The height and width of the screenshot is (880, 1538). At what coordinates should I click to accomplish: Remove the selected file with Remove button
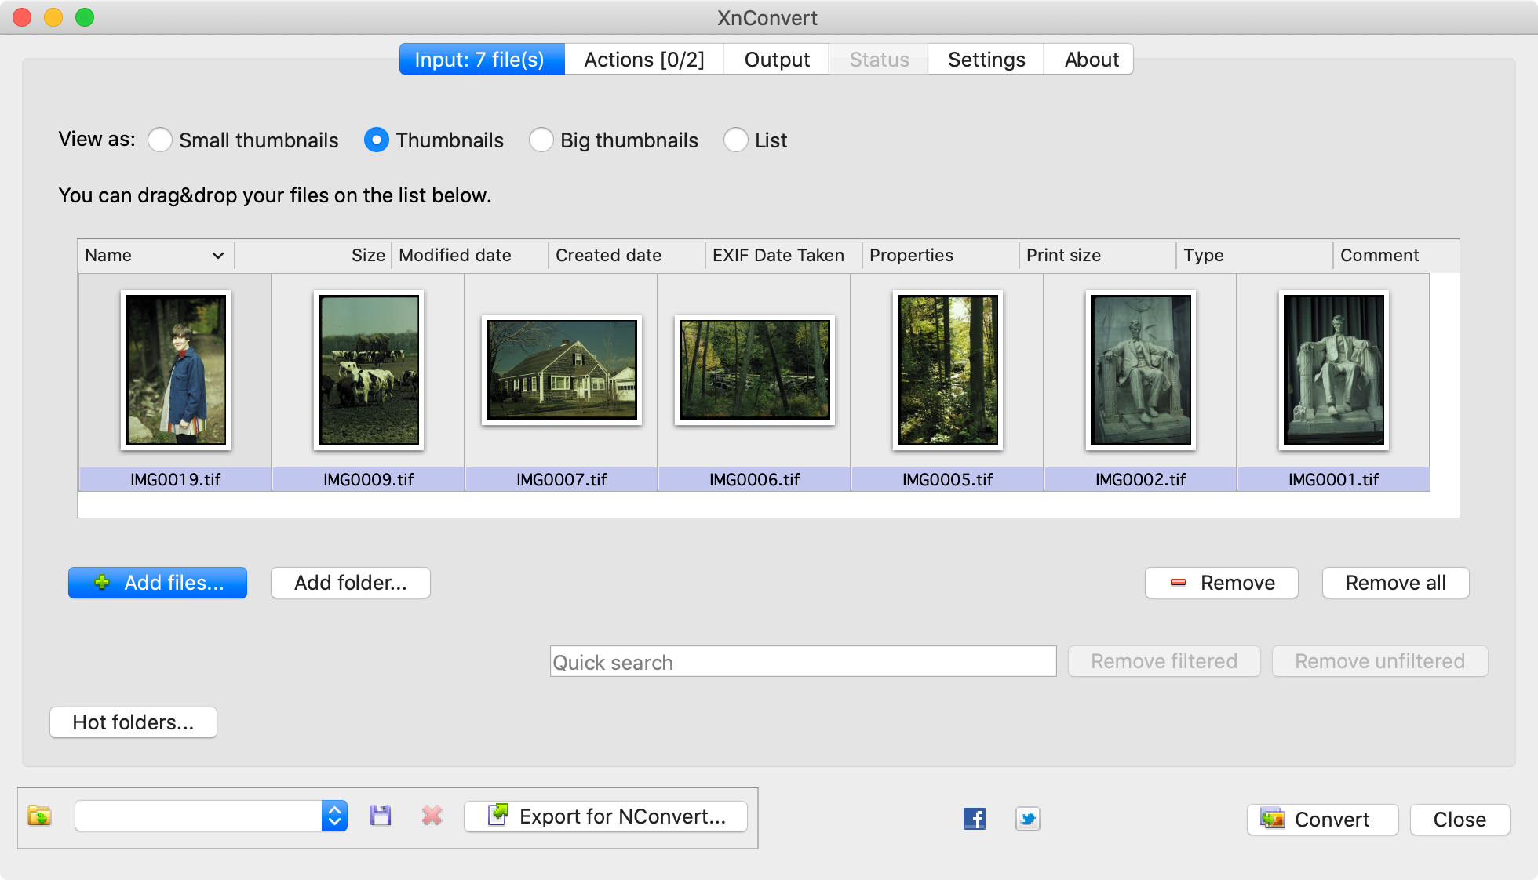coord(1222,583)
